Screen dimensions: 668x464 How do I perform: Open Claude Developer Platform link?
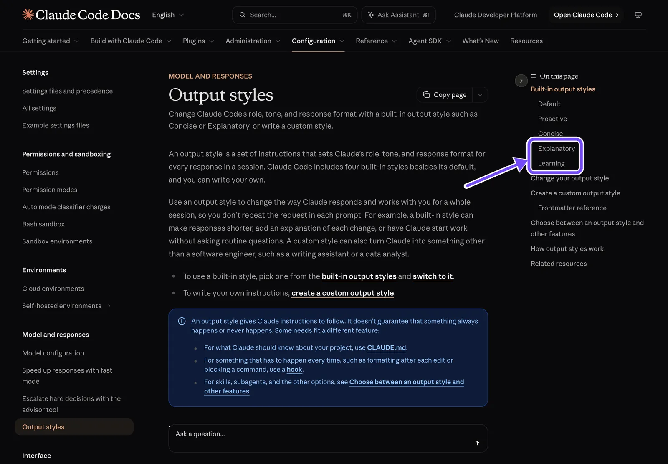[x=496, y=15]
